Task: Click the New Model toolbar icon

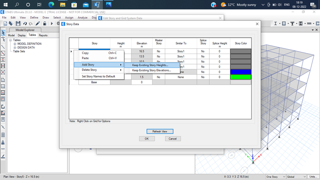Action: click(x=5, y=24)
